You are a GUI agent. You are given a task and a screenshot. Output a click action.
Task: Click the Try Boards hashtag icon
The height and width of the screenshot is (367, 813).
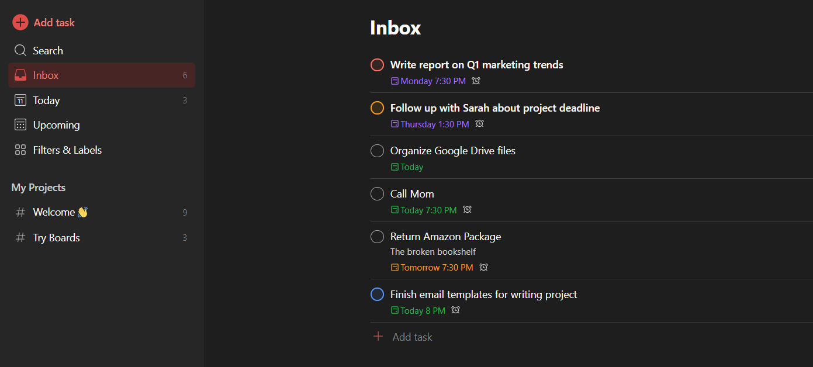click(20, 237)
